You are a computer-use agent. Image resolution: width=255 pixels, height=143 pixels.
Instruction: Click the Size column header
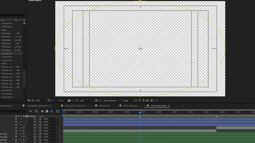[16, 20]
